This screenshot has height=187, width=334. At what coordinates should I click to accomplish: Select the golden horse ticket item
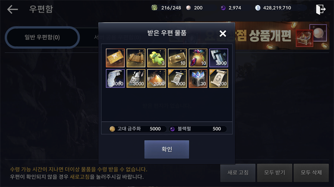pos(115,58)
